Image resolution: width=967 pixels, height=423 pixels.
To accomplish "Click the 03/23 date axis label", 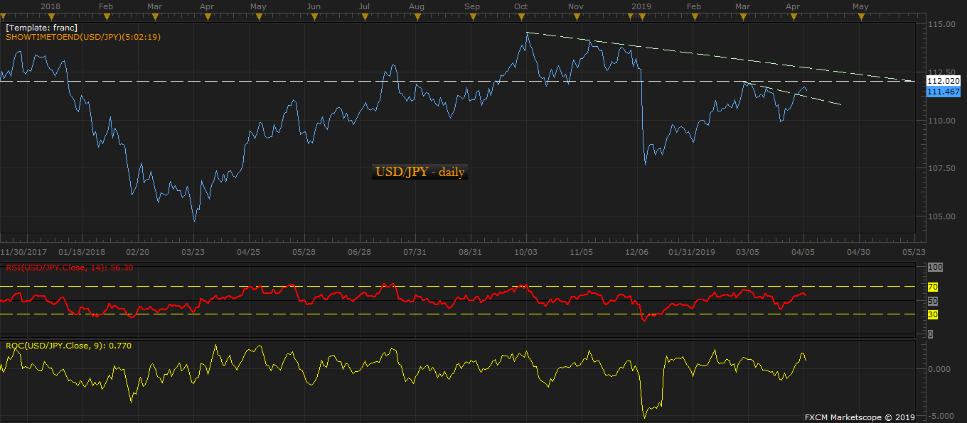I will coord(193,251).
